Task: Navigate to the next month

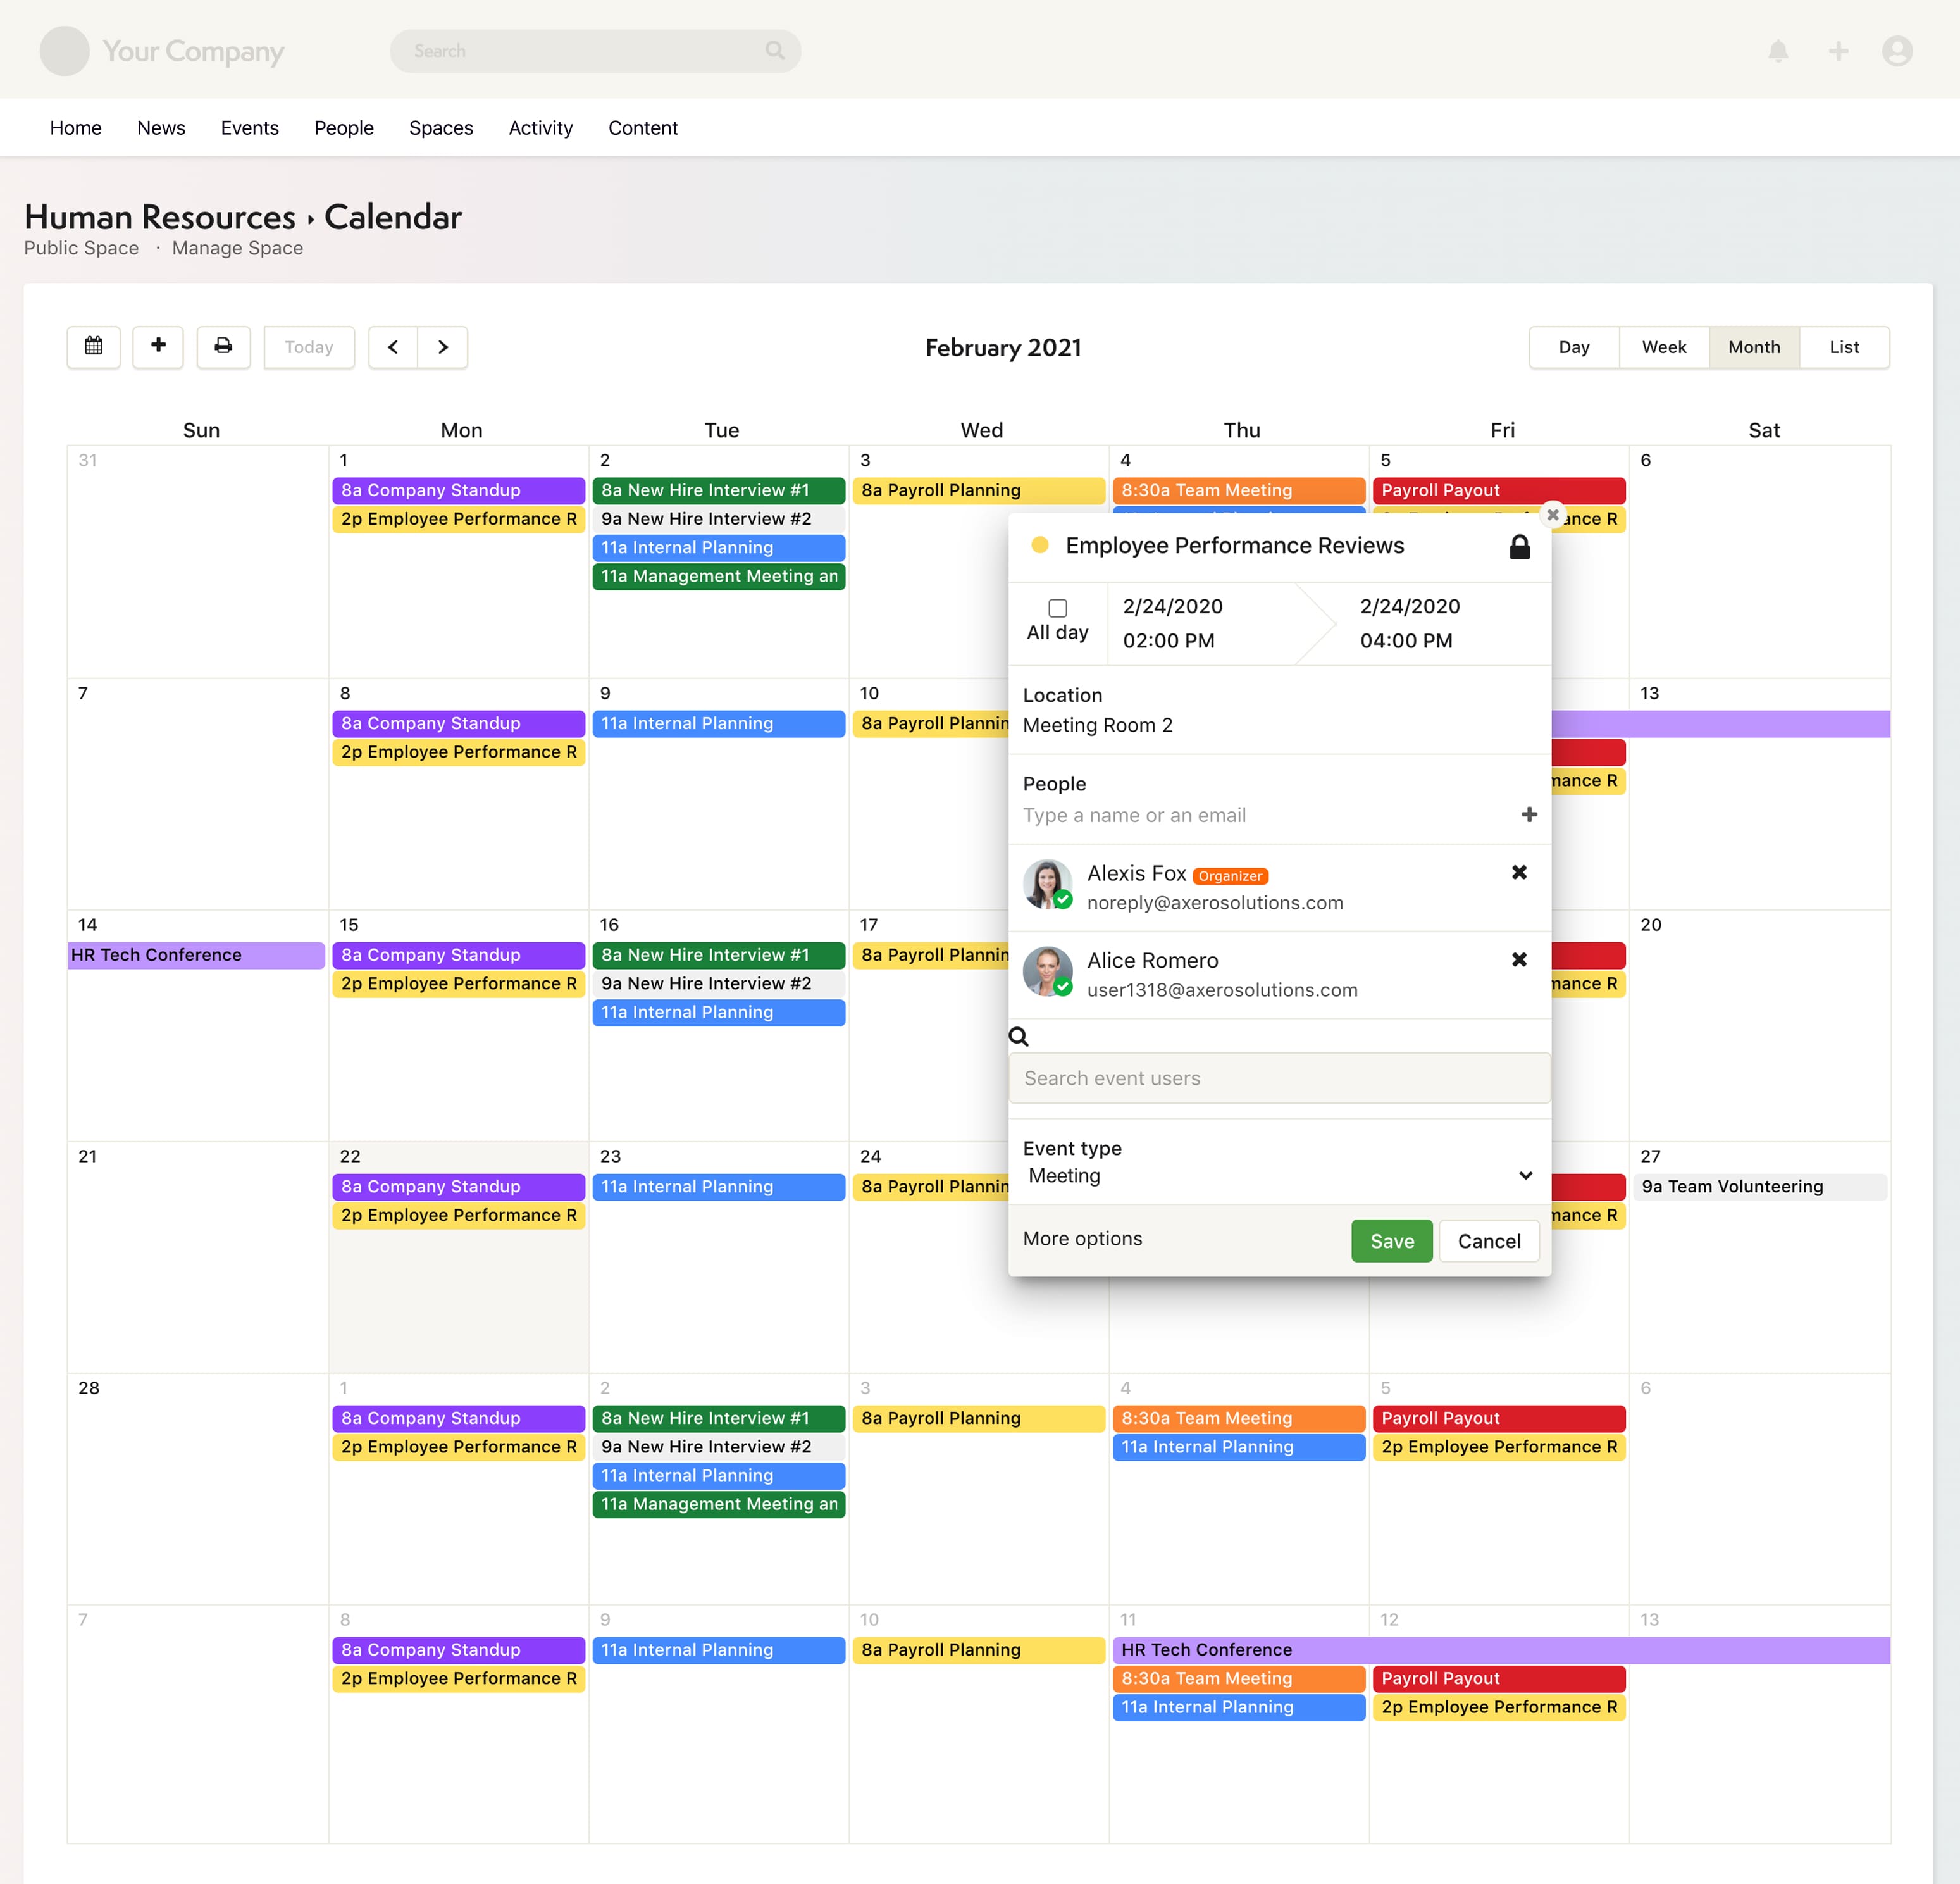Action: click(x=443, y=347)
